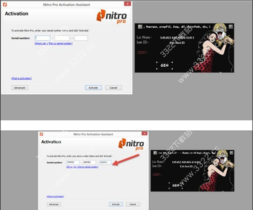
Task: Click 'Ent Inst.ID' field in top keygen window
Action: [x=177, y=43]
